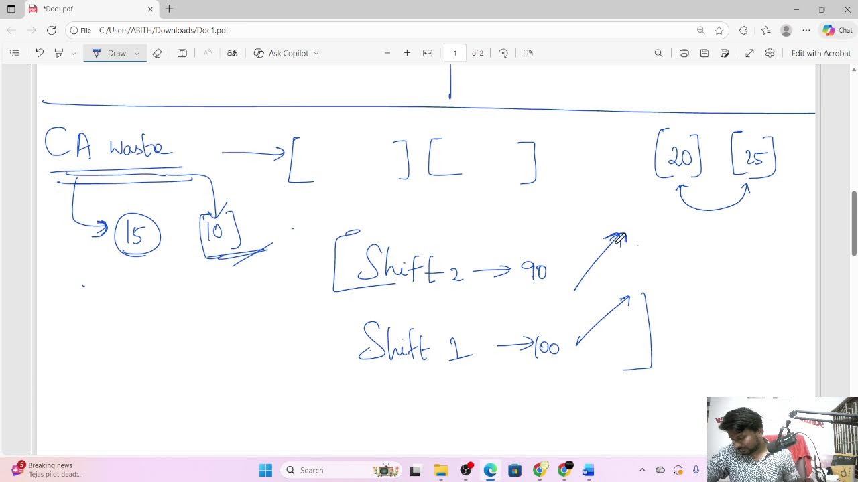The image size is (858, 482).
Task: Close the Doc1.pdf tab
Action: point(150,9)
